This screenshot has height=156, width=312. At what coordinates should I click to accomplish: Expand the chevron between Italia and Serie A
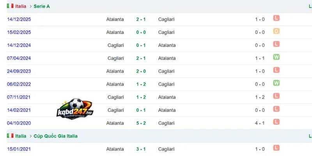click(x=31, y=6)
